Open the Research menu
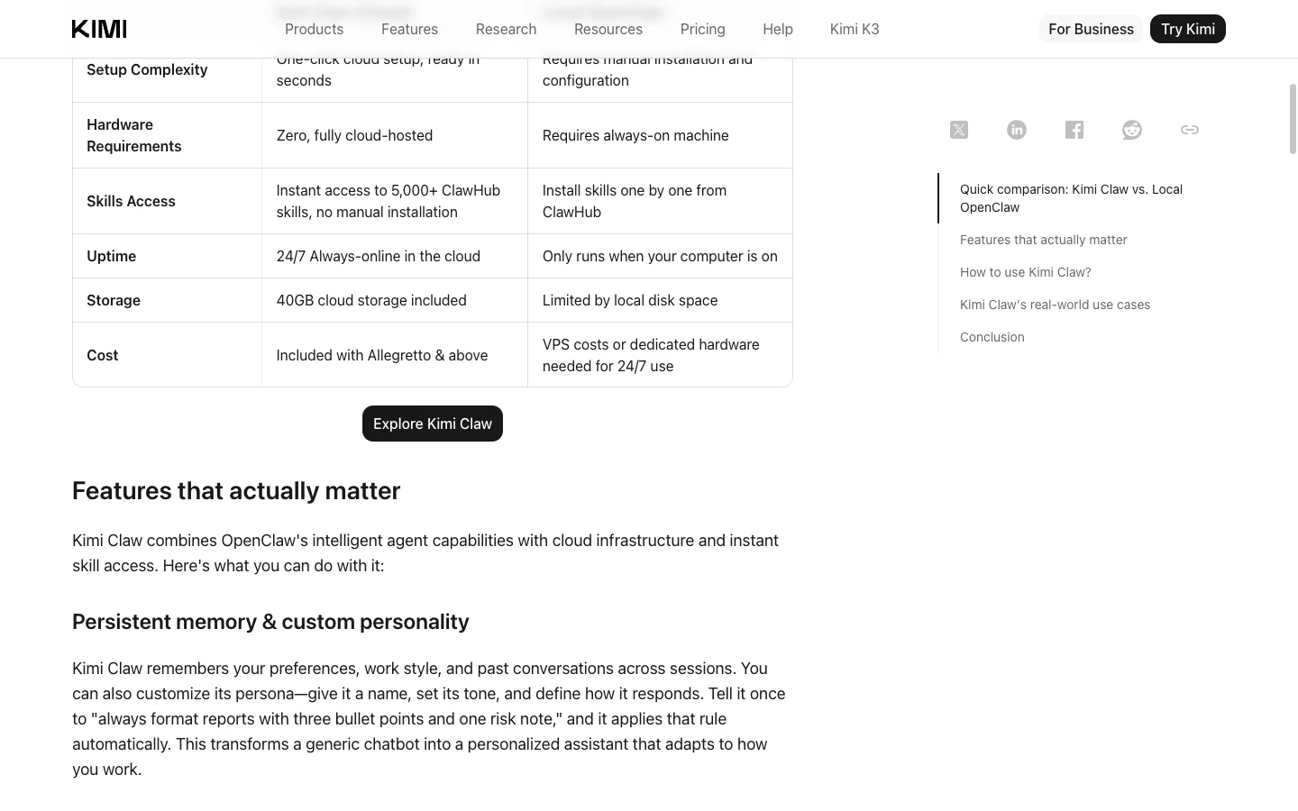Image resolution: width=1298 pixels, height=811 pixels. point(506,29)
